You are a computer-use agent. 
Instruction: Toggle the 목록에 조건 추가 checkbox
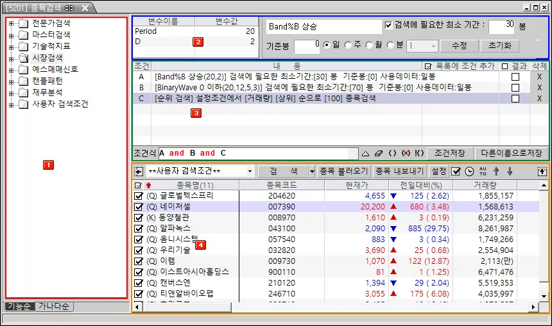click(428, 66)
